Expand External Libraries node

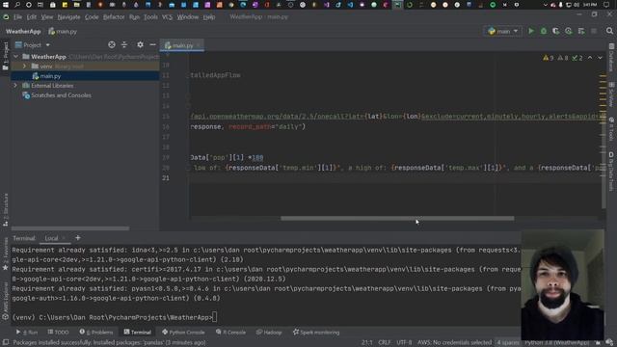(x=15, y=86)
